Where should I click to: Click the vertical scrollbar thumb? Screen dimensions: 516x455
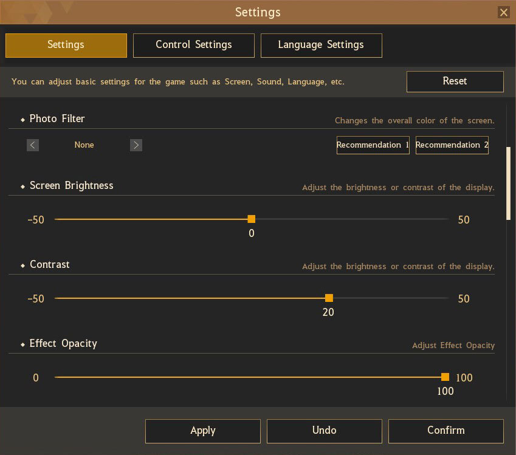pyautogui.click(x=509, y=182)
